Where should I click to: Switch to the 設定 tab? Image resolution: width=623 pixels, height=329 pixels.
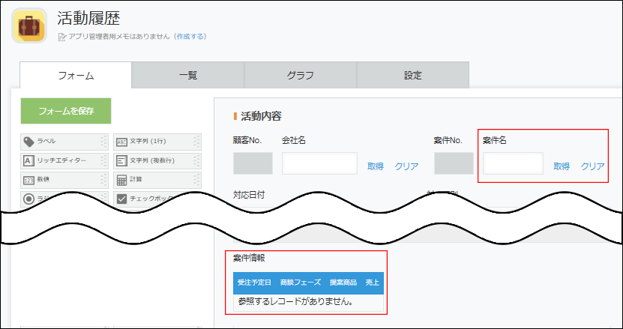tap(413, 75)
